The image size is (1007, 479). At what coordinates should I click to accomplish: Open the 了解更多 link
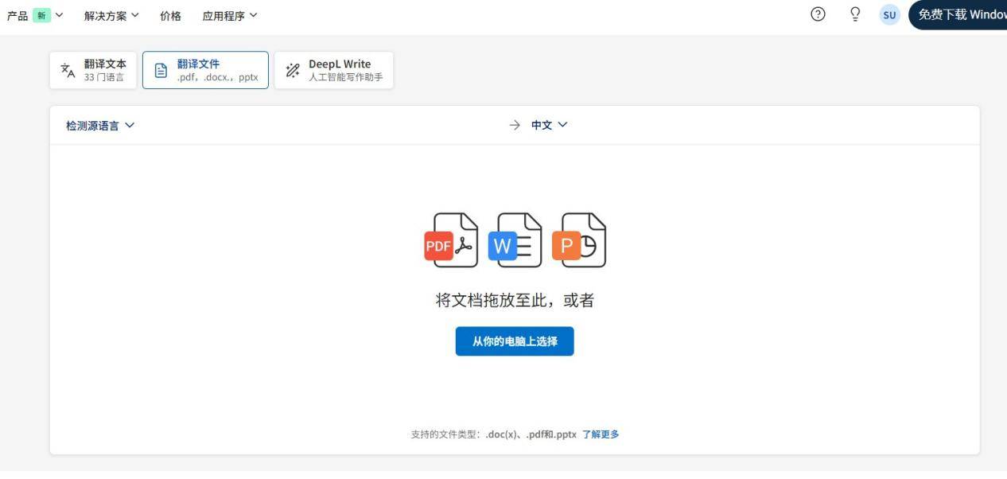click(601, 434)
